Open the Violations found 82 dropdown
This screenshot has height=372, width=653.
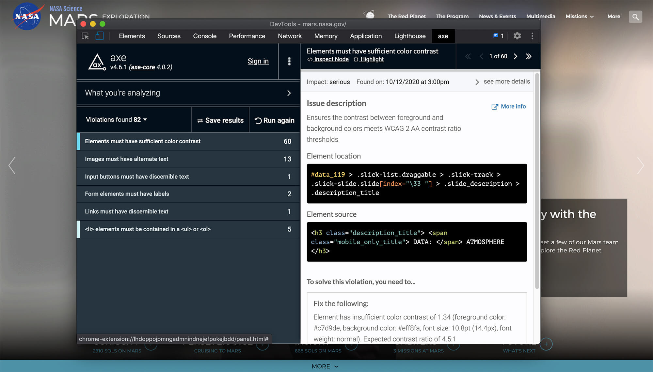[x=117, y=120]
